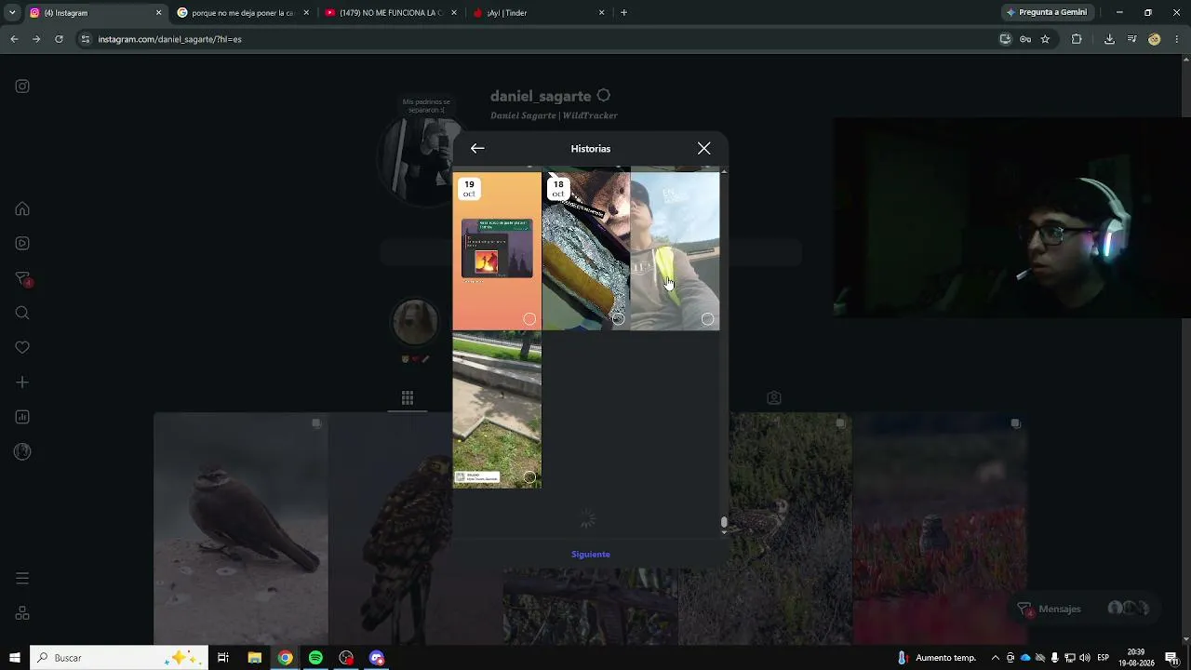The height and width of the screenshot is (670, 1191).
Task: Reload the Instagram page
Action: (x=59, y=39)
